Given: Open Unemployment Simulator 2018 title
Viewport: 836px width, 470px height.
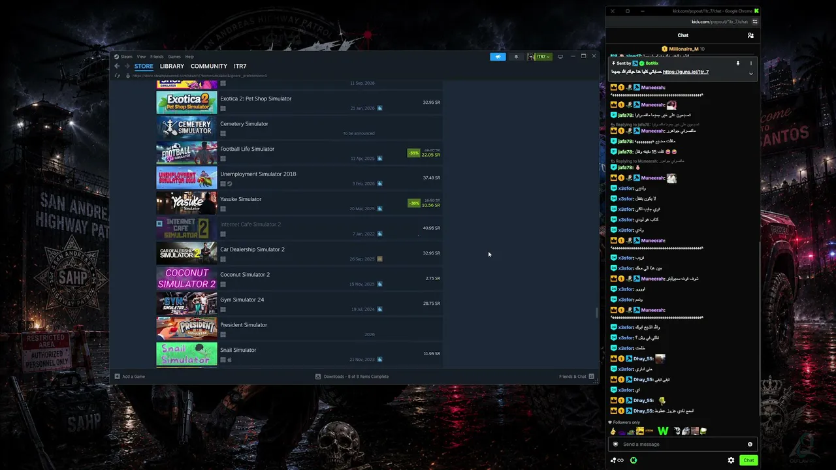Looking at the screenshot, I should pyautogui.click(x=258, y=174).
